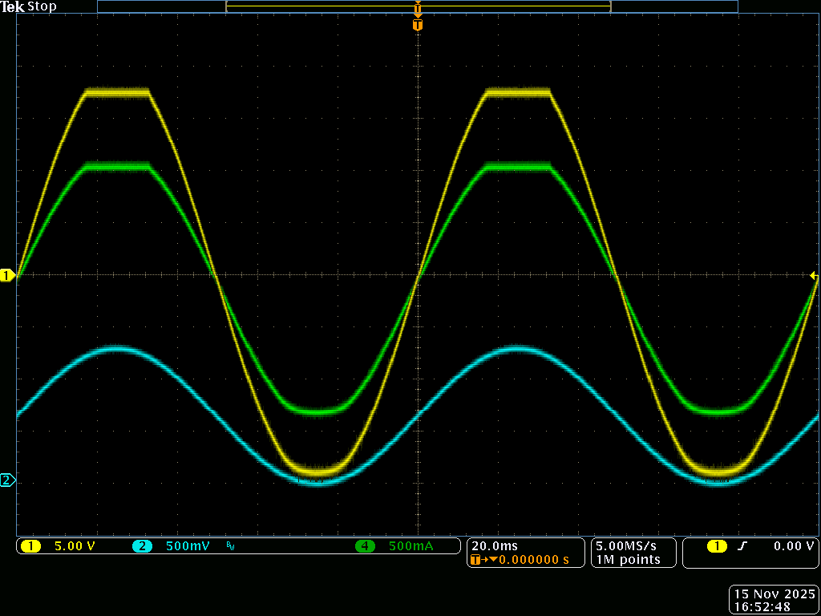The width and height of the screenshot is (821, 616).
Task: Click the Tek logo
Action: coord(13,6)
